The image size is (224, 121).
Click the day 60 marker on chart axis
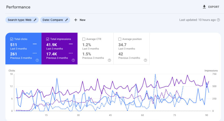click(x=142, y=115)
